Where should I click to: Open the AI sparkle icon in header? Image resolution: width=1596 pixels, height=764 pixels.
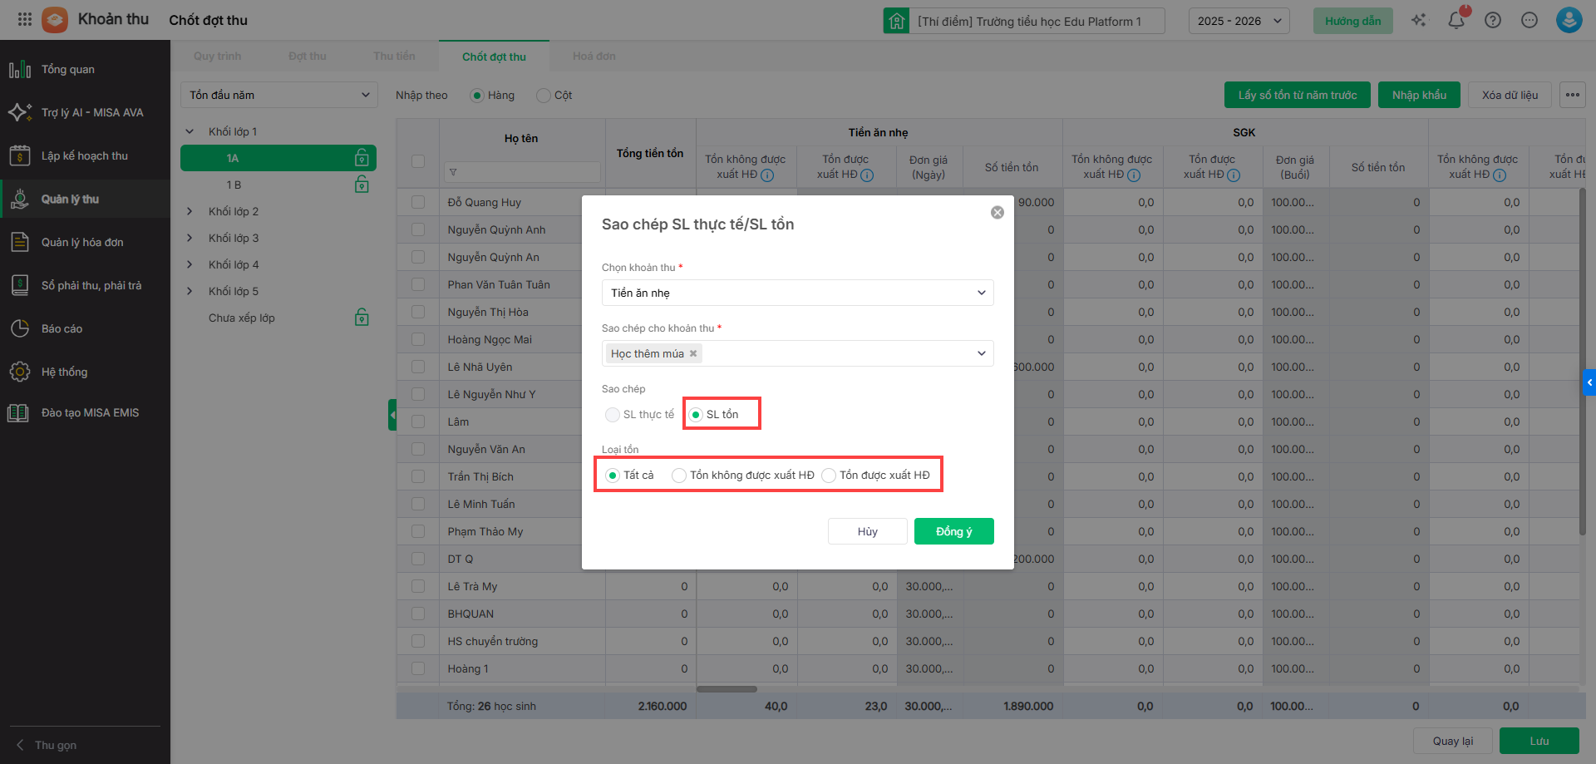pos(1418,20)
